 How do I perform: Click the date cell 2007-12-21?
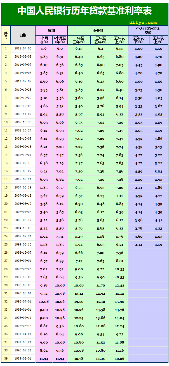point(23,155)
